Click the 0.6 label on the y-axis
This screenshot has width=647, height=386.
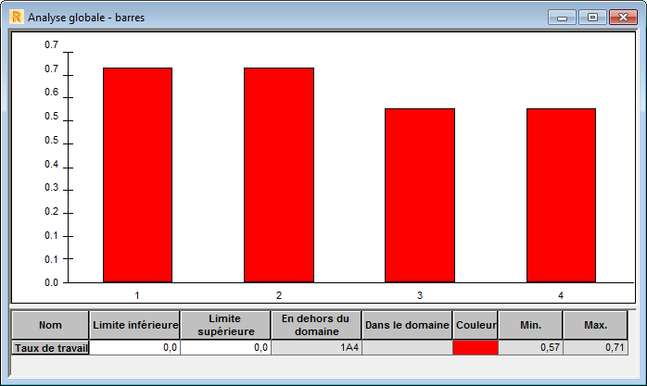pos(52,92)
